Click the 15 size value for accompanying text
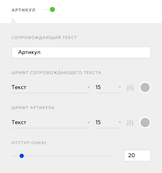 (98, 87)
